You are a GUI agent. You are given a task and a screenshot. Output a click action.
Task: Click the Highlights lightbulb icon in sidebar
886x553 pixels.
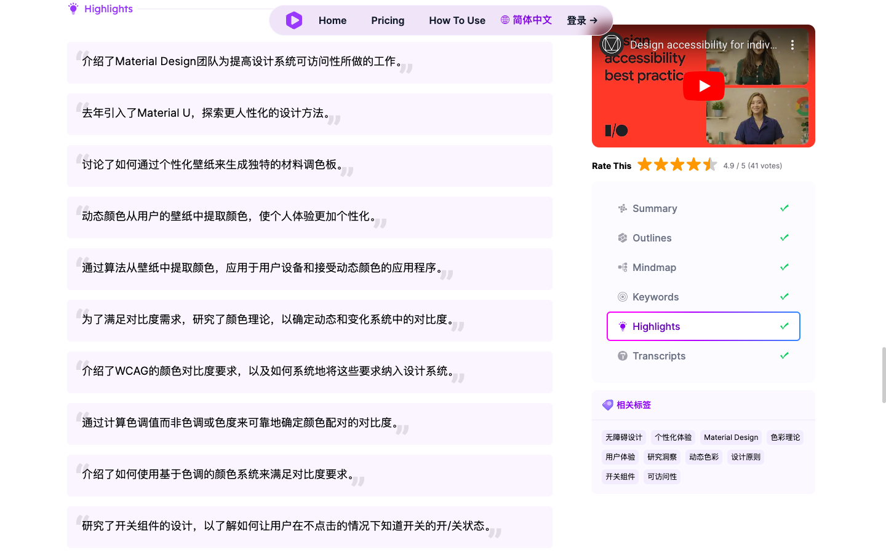pyautogui.click(x=623, y=326)
